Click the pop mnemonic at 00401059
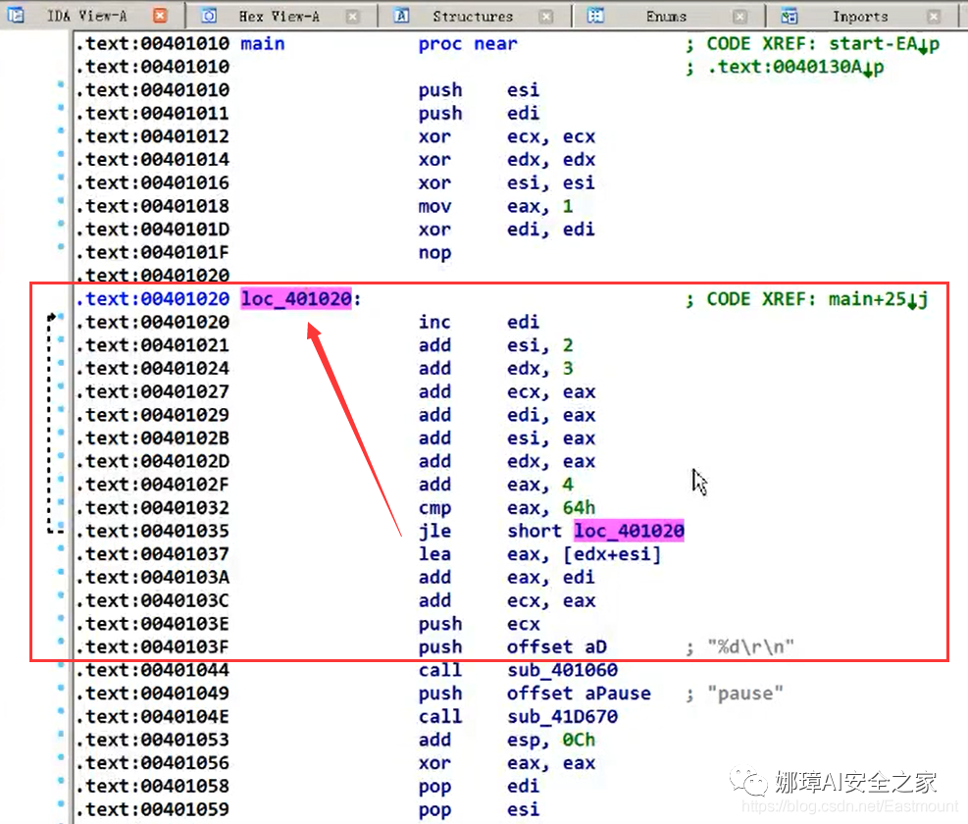This screenshot has width=968, height=824. click(434, 809)
